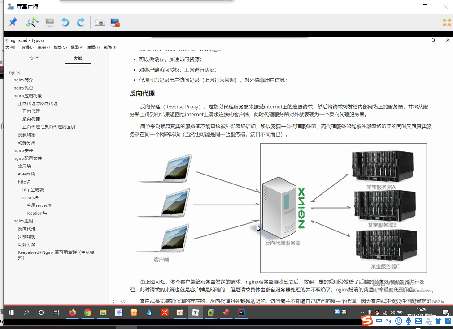Go to nginx安装 outline heading
This screenshot has width=453, height=329.
(23, 150)
